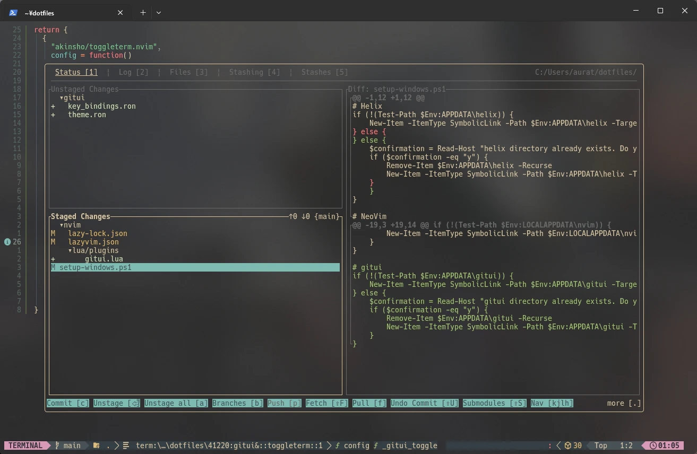The image size is (697, 454).
Task: Click the removed red '} else {' line
Action: click(369, 132)
